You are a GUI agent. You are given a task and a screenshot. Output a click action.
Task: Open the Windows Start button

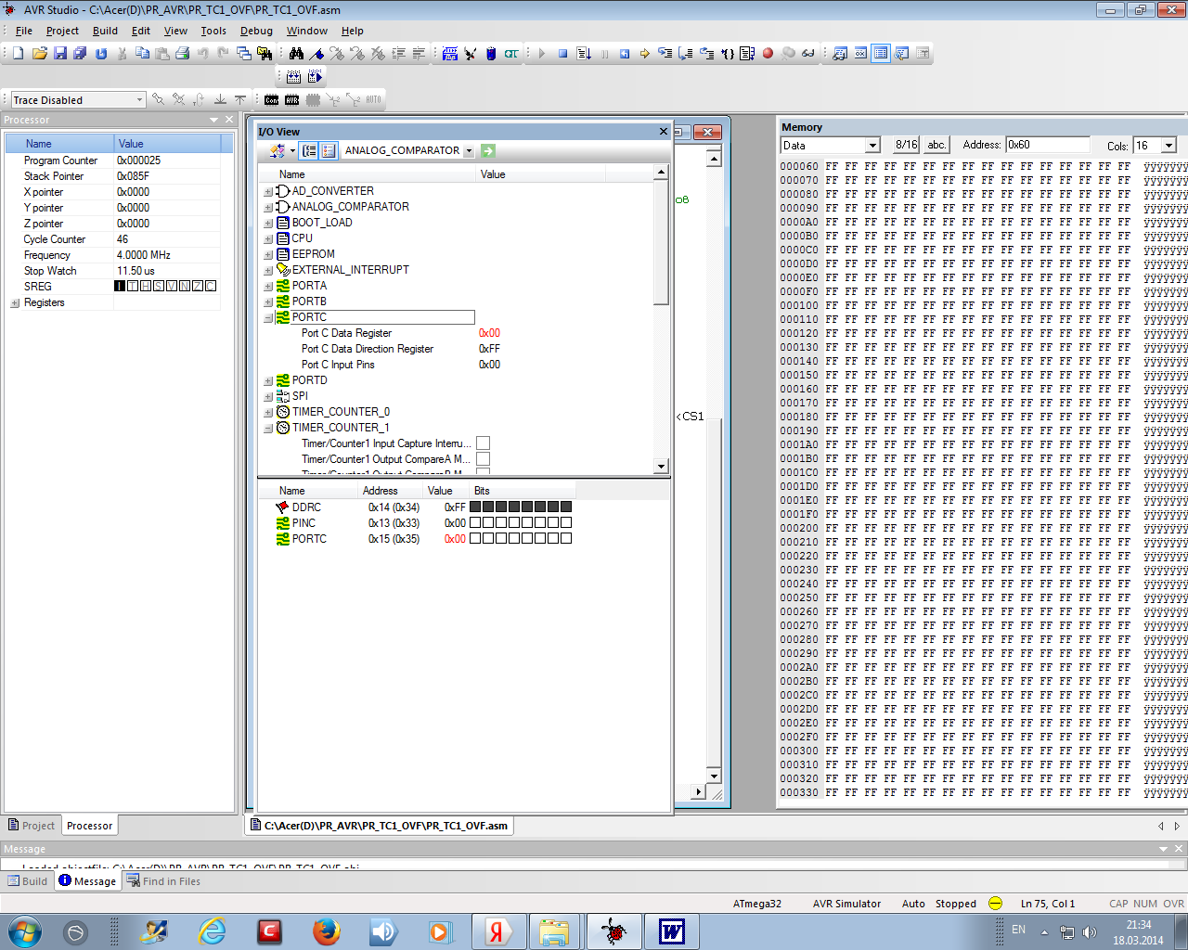24,931
